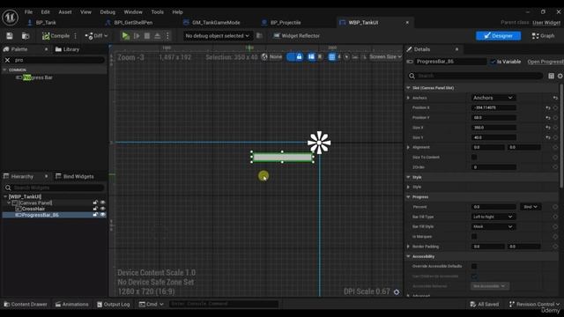
Task: Open the Asset menu
Action: coord(65,11)
